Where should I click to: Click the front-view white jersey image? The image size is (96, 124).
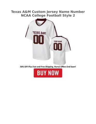[41, 39]
